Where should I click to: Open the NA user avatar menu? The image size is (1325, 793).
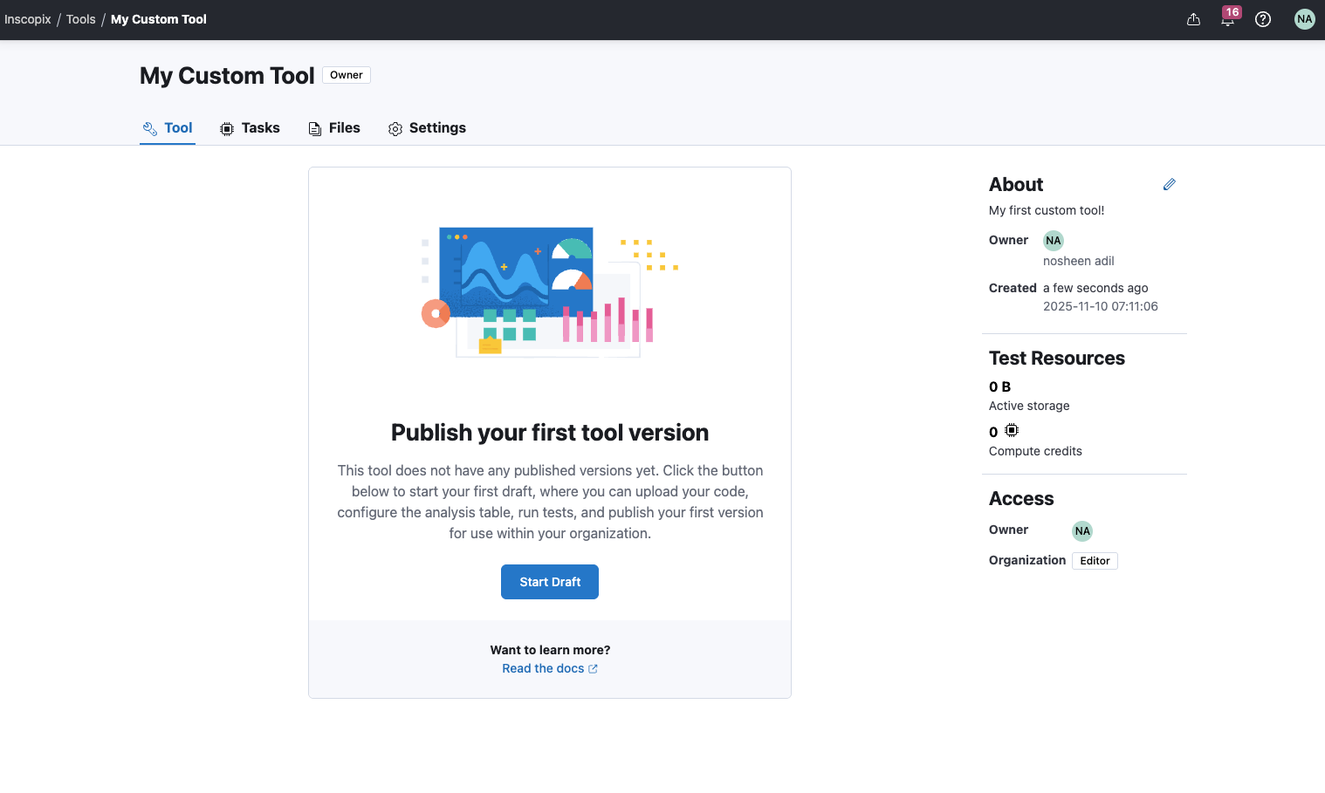pos(1304,19)
